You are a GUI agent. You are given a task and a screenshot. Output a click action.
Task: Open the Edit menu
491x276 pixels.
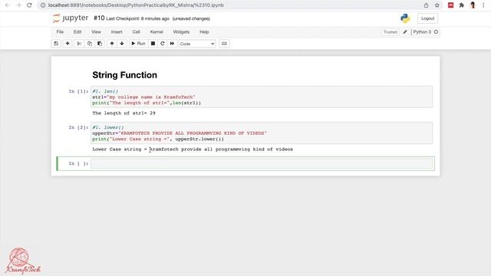pyautogui.click(x=77, y=32)
